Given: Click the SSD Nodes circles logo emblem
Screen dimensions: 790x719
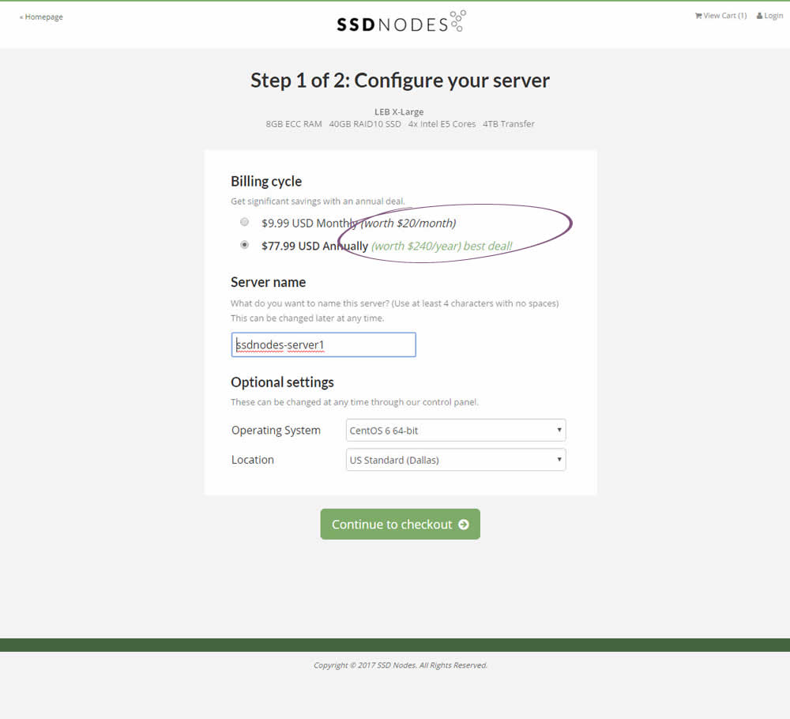Looking at the screenshot, I should coord(457,21).
